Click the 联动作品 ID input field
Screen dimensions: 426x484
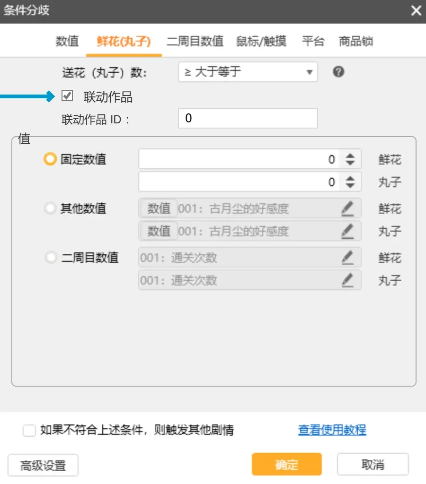[x=248, y=118]
